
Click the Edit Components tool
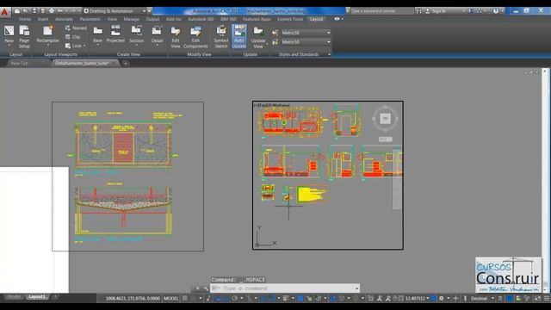click(x=195, y=37)
